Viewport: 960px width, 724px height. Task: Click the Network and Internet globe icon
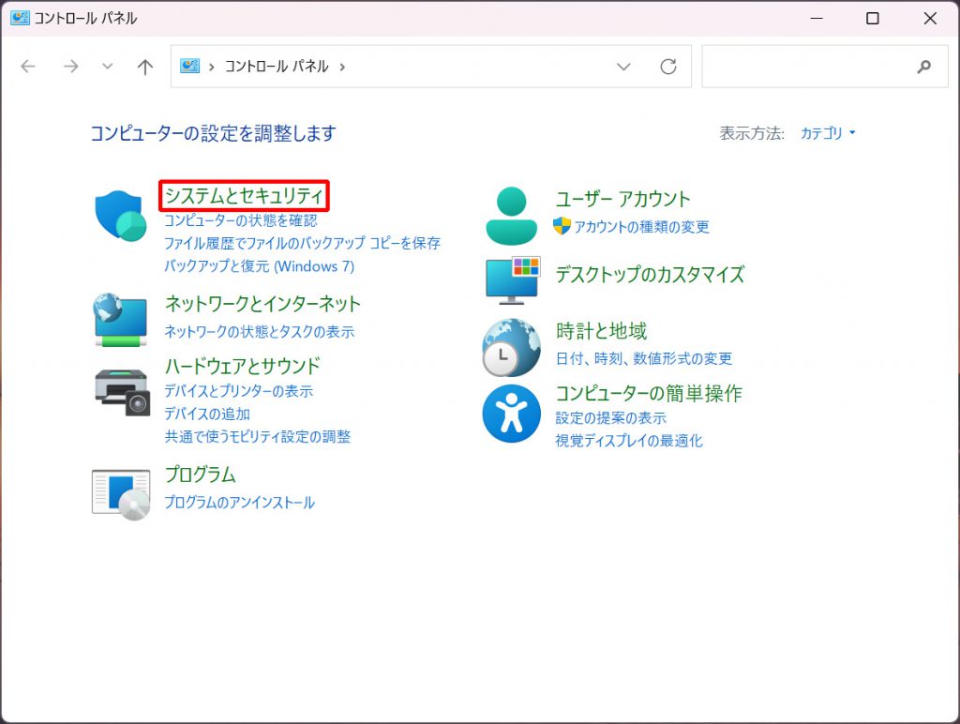(x=121, y=320)
